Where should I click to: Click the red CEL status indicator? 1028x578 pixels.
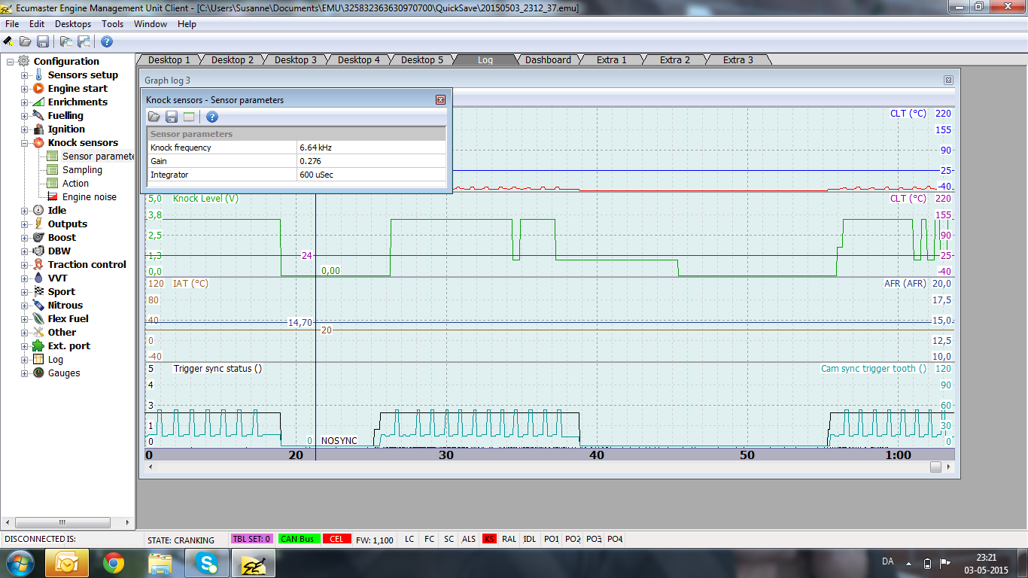pos(336,539)
